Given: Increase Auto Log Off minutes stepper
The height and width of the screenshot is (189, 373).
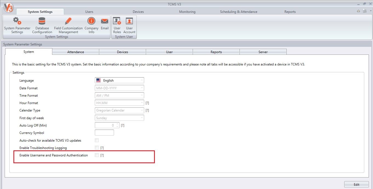Looking at the screenshot, I should click(x=117, y=124).
